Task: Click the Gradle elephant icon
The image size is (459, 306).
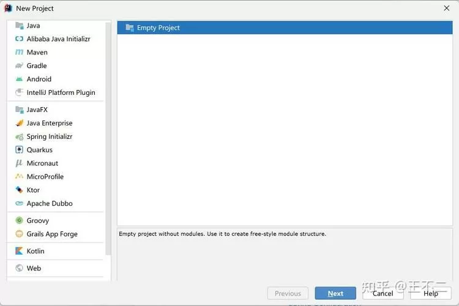Action: pos(20,65)
